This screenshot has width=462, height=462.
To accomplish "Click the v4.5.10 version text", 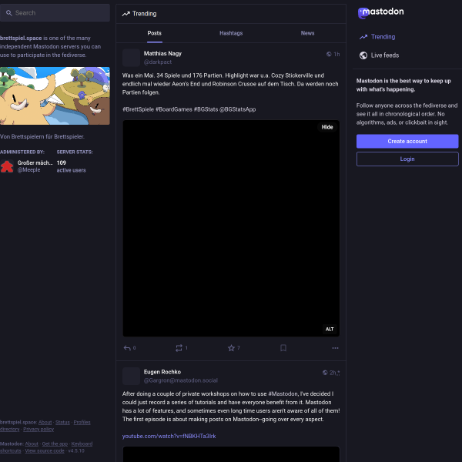I will 76,451.
